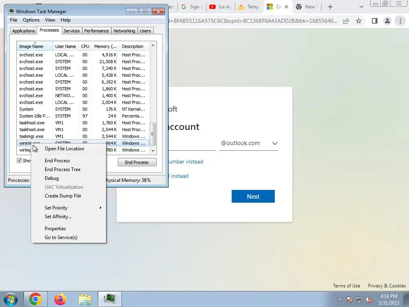Select the System Idle Process row
The width and height of the screenshot is (409, 307).
83,116
